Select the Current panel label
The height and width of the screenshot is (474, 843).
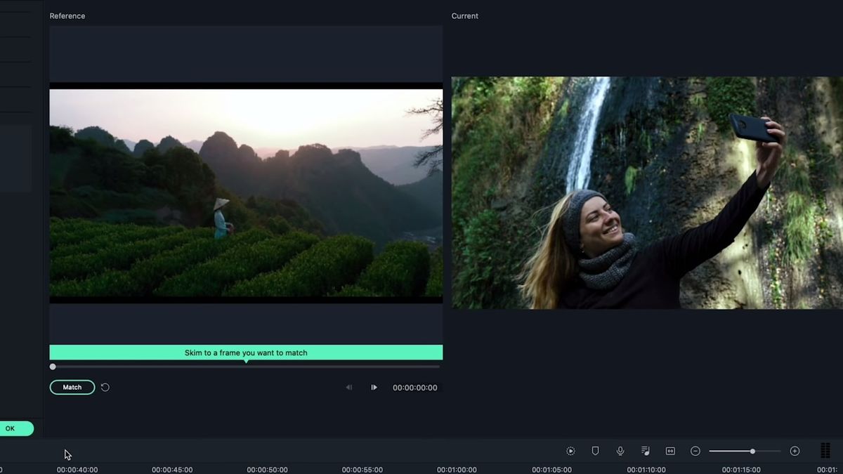click(465, 15)
